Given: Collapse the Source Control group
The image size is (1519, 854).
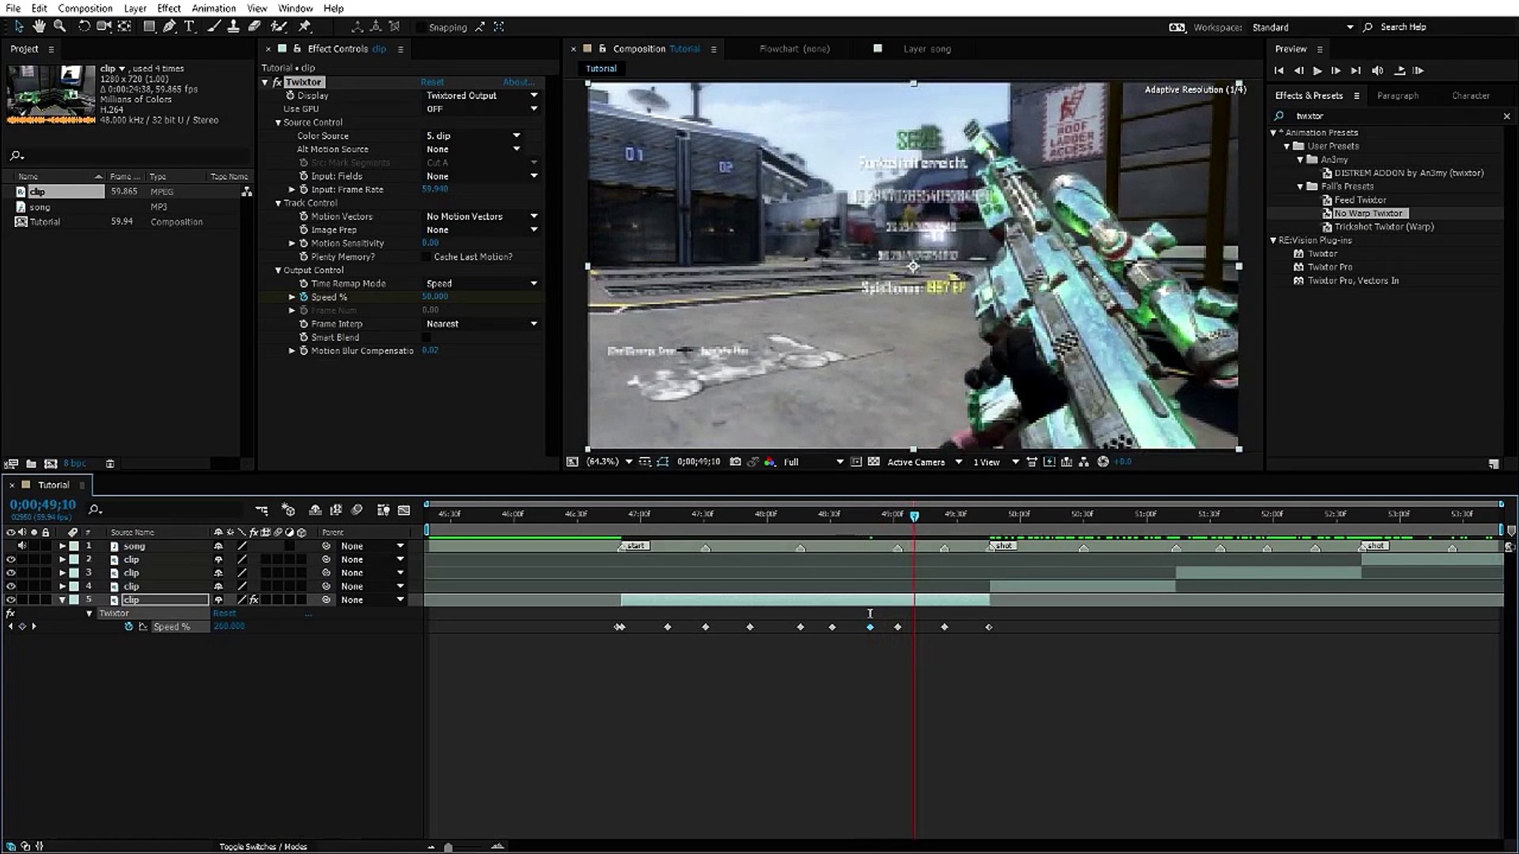Looking at the screenshot, I should (x=278, y=123).
